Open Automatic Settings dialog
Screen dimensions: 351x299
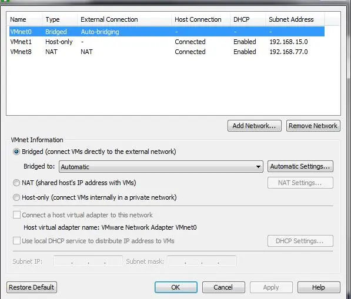(x=300, y=166)
